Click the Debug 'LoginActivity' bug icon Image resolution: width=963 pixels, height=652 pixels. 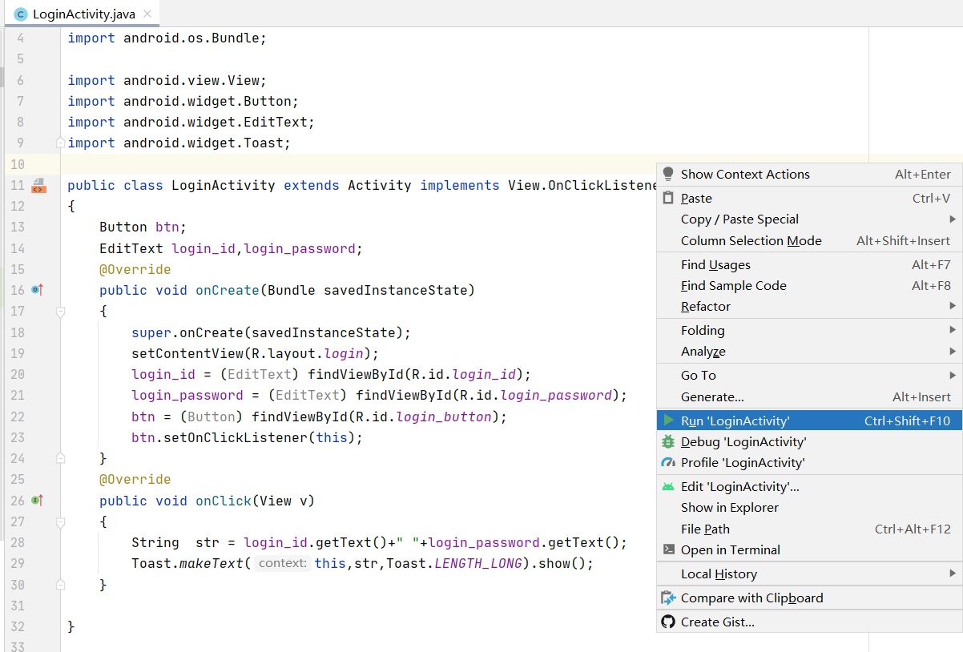668,441
